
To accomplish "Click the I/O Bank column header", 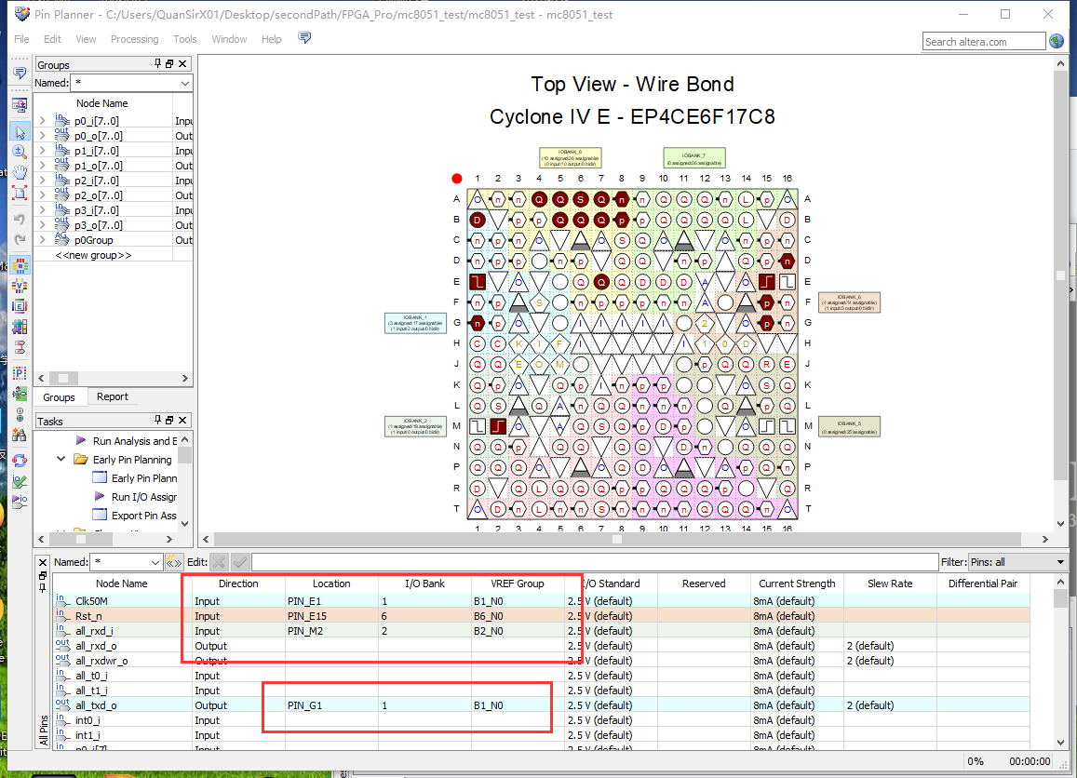I will click(x=424, y=583).
